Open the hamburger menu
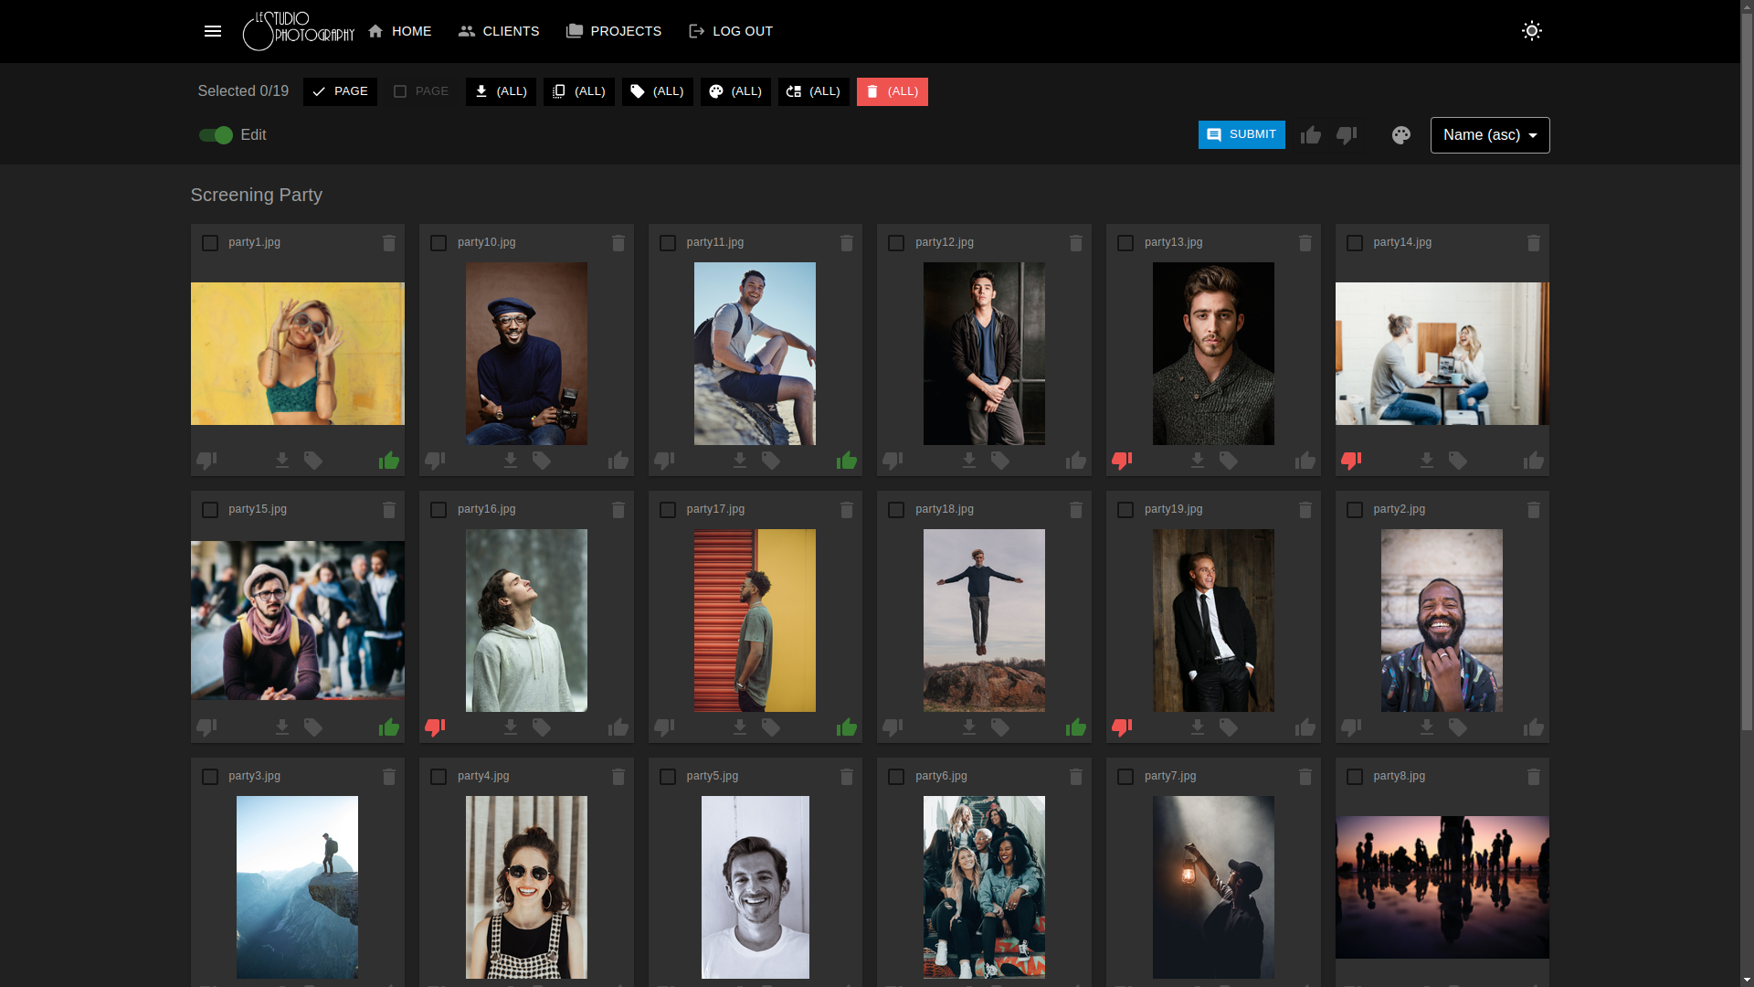The height and width of the screenshot is (987, 1754). (x=213, y=31)
